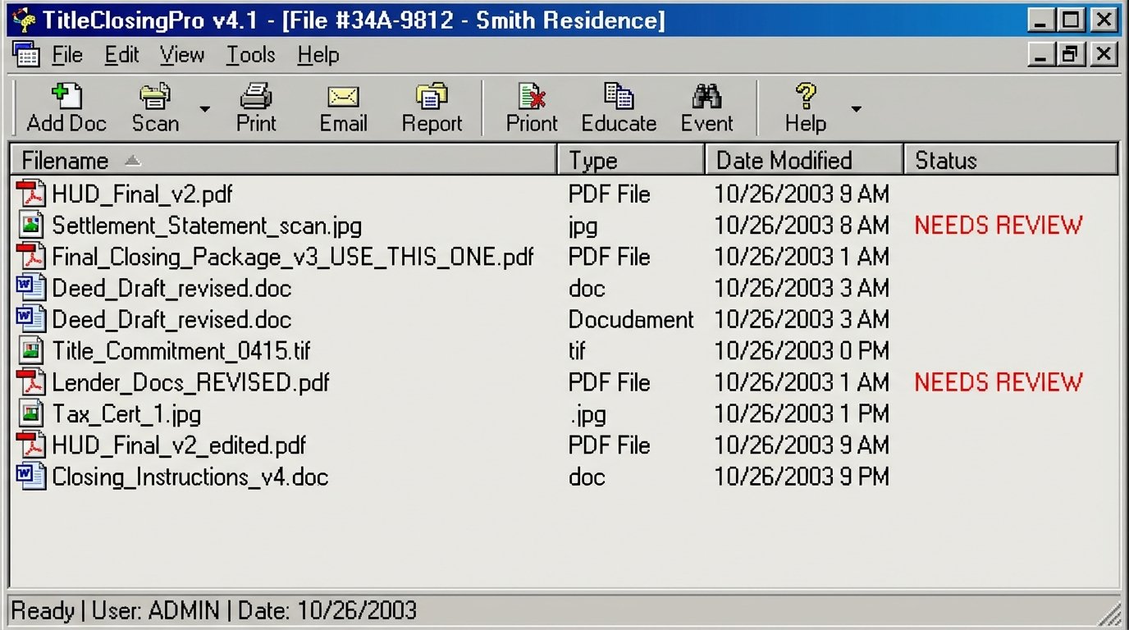1129x630 pixels.
Task: Click the Word icon beside Closing_Instructions_v4.doc
Action: (30, 477)
